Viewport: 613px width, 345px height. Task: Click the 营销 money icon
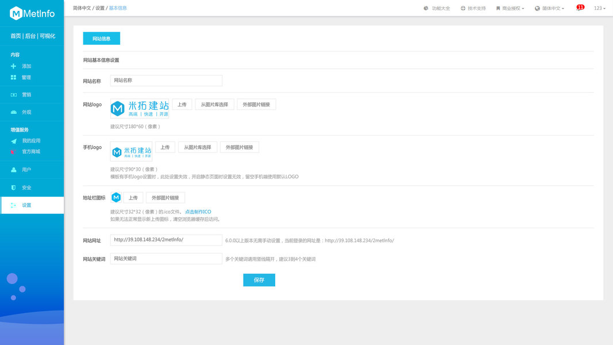pyautogui.click(x=14, y=95)
